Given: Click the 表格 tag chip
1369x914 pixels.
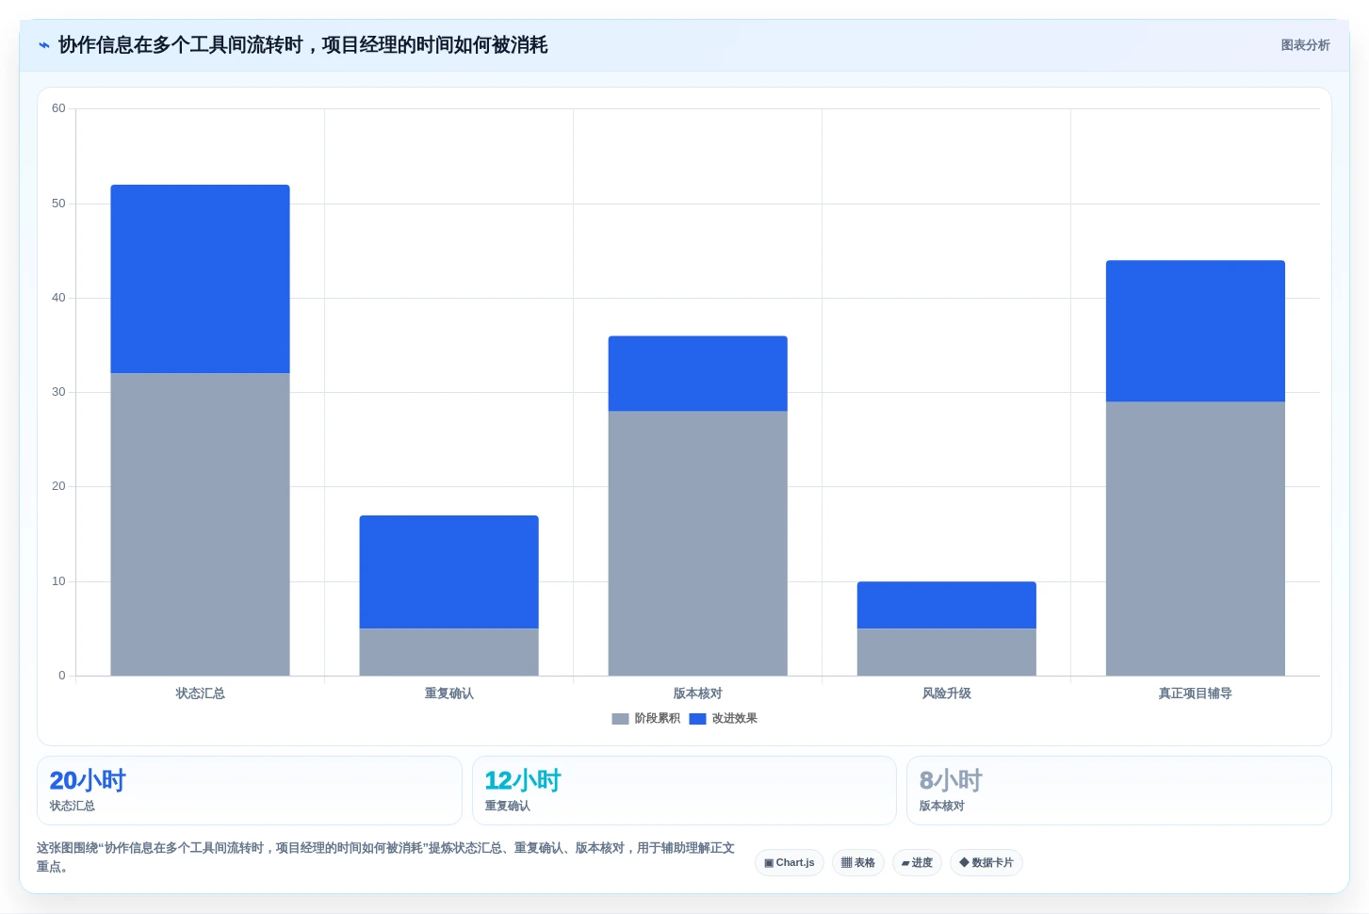Looking at the screenshot, I should (857, 862).
